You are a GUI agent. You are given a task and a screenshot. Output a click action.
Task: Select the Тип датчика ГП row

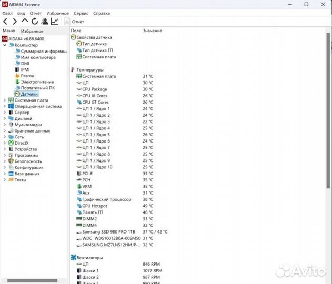point(95,50)
